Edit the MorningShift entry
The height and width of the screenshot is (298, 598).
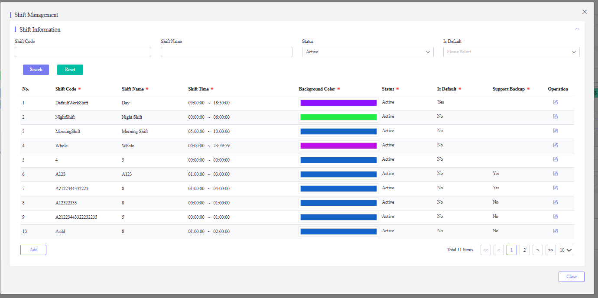[x=555, y=131]
